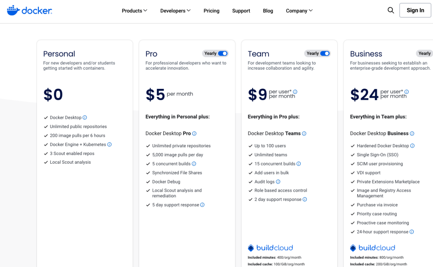433x267 pixels.
Task: Go to the Pricing page
Action: point(211,11)
